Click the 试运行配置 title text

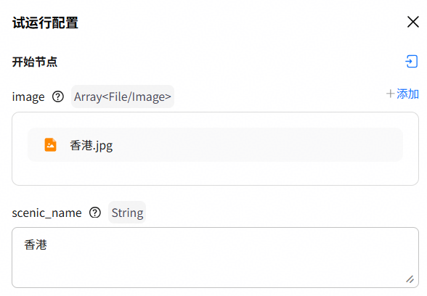[45, 22]
